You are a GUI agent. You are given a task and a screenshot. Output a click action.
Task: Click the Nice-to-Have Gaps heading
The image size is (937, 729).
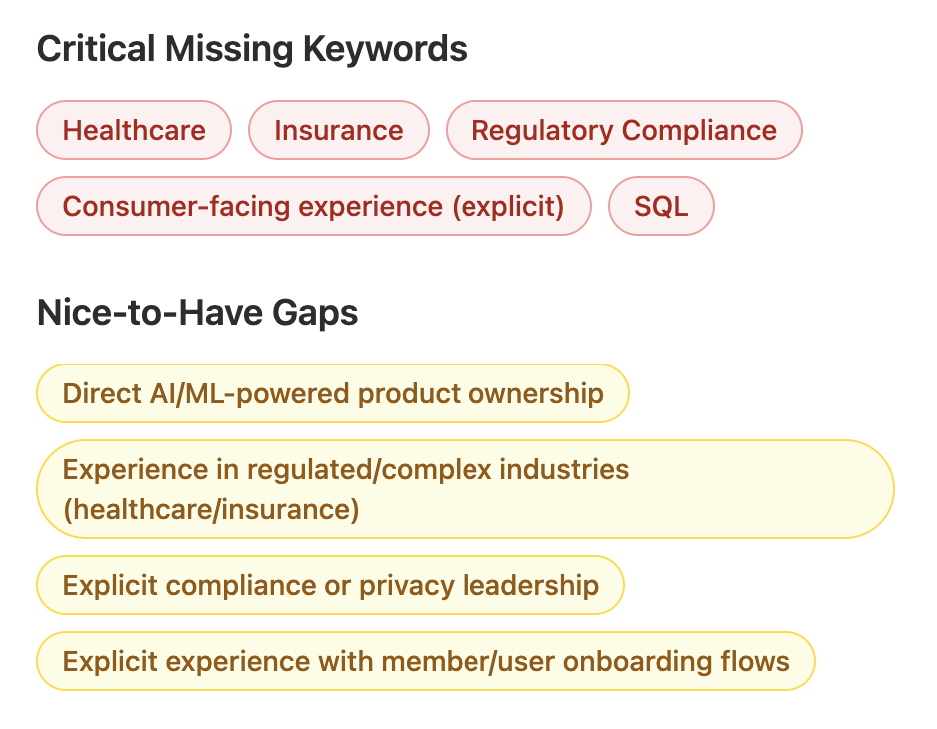tap(197, 313)
